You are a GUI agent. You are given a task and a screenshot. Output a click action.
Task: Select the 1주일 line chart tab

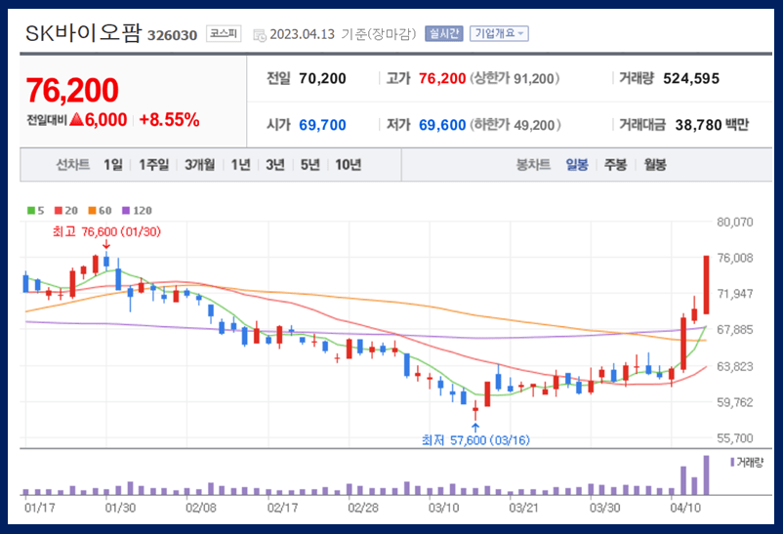(154, 164)
